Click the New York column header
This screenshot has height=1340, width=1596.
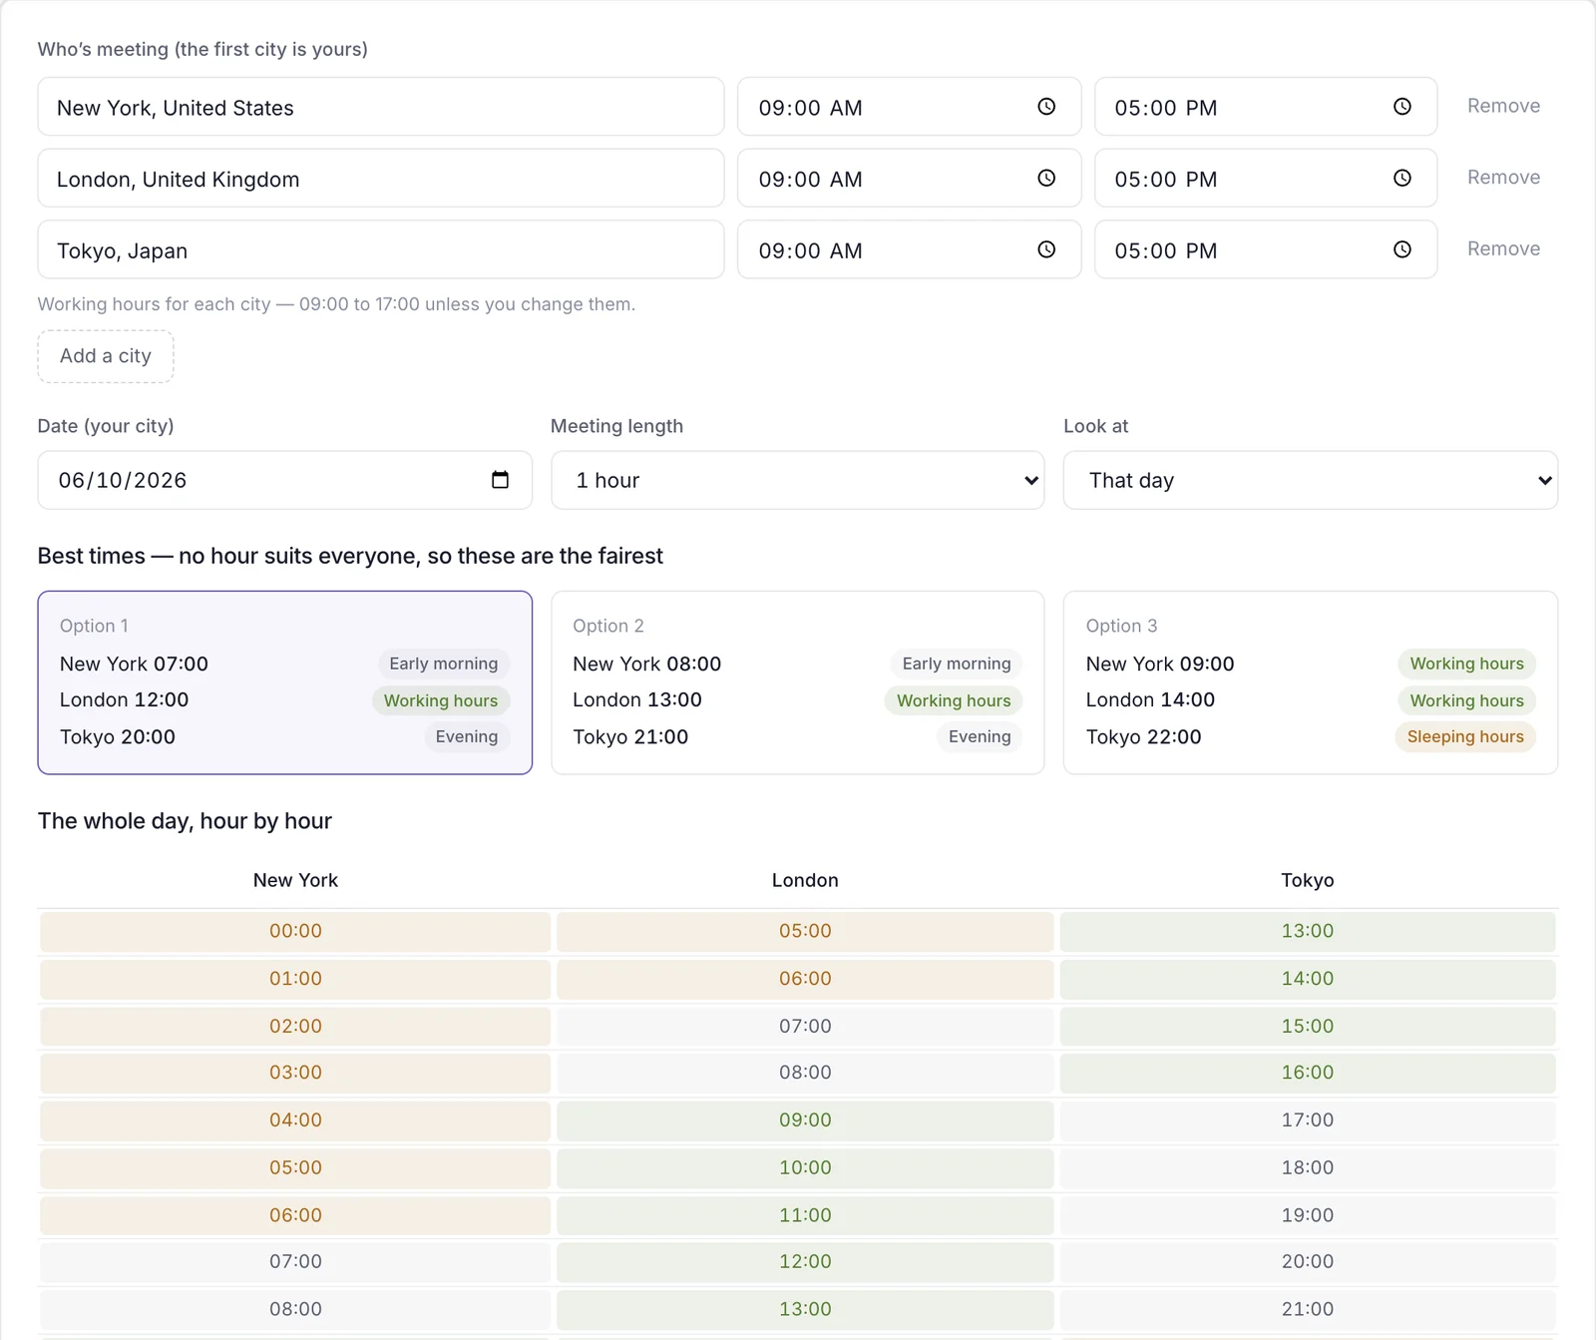pyautogui.click(x=295, y=880)
